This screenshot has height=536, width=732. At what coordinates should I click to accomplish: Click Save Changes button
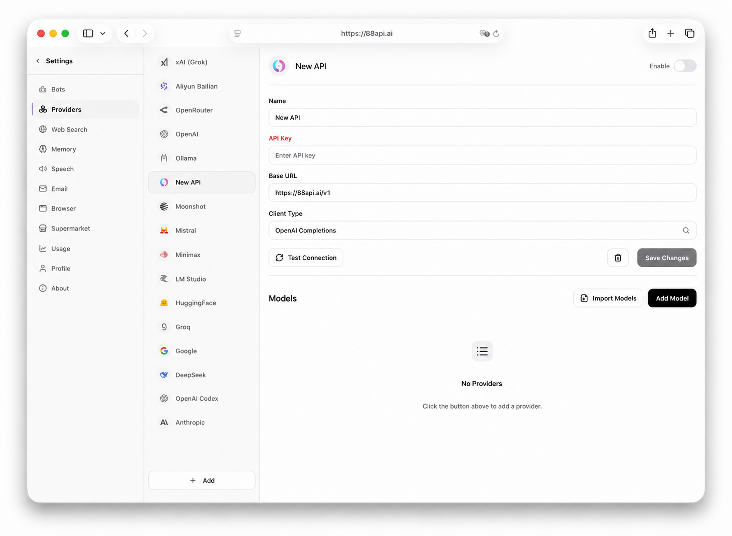[x=667, y=258]
